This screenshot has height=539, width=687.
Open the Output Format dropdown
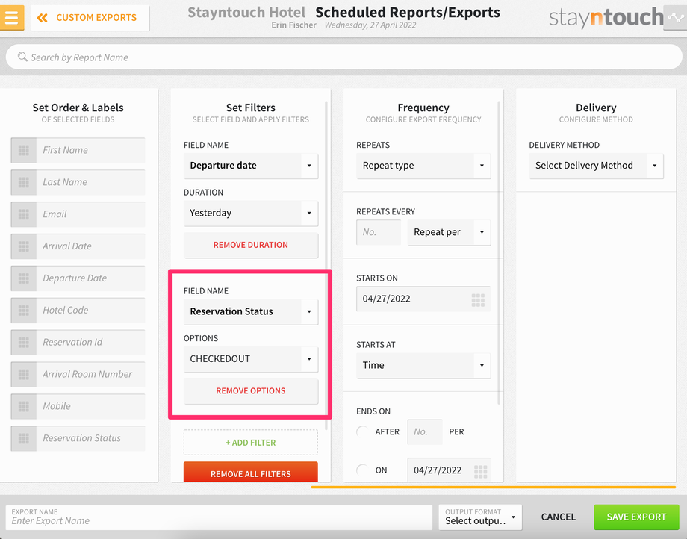click(480, 517)
